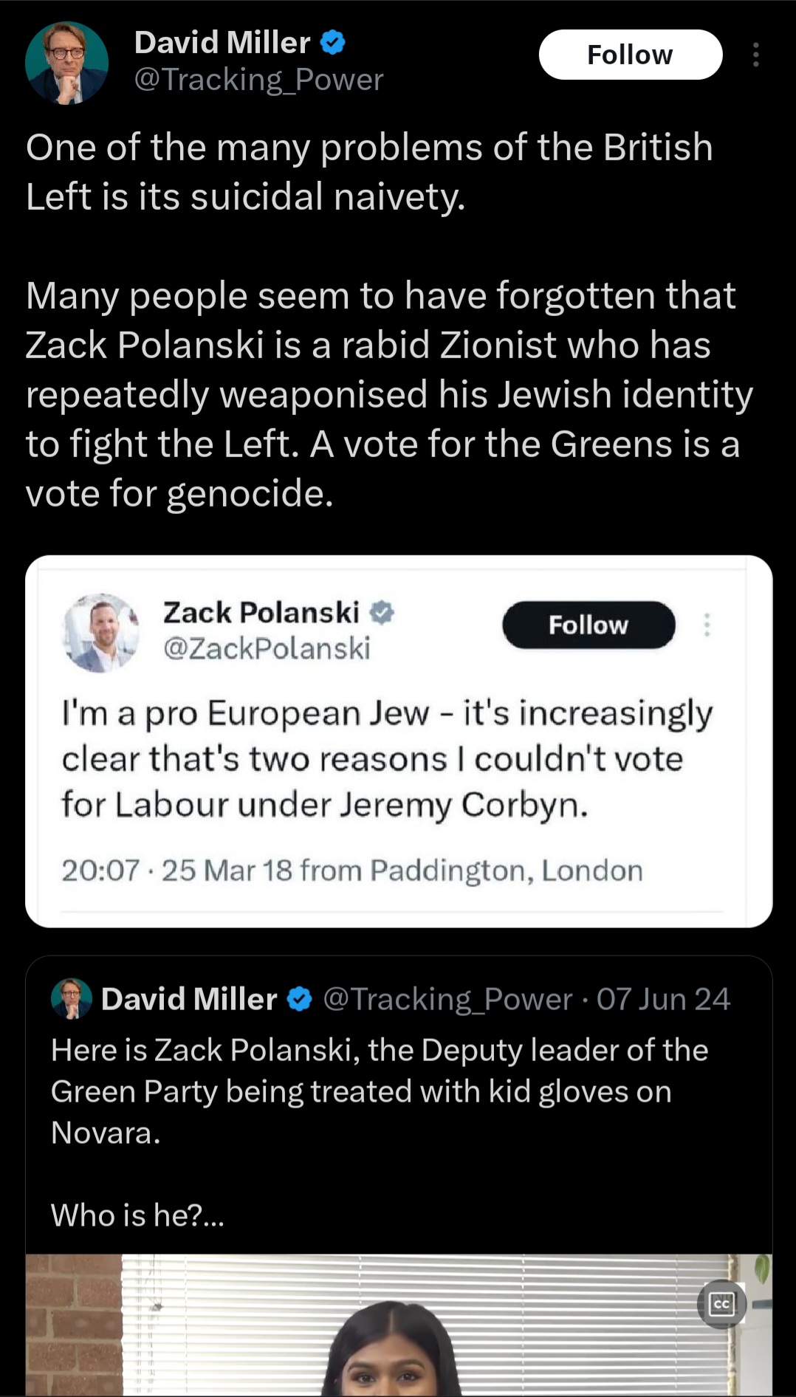This screenshot has width=796, height=1397.
Task: Click David Miller's blue verified badge at top
Action: (x=333, y=42)
